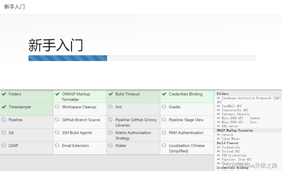Click the Token Macro log entry
Viewport: 282px width, 171px height.
coord(228,139)
